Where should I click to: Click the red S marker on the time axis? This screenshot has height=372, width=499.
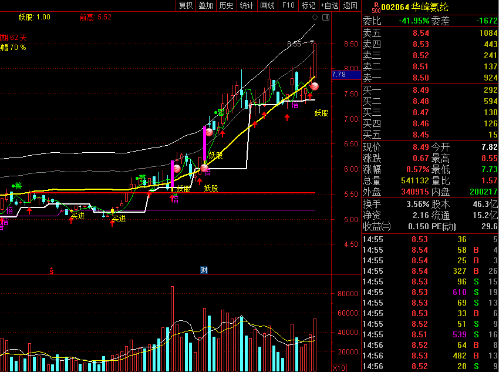(x=52, y=271)
